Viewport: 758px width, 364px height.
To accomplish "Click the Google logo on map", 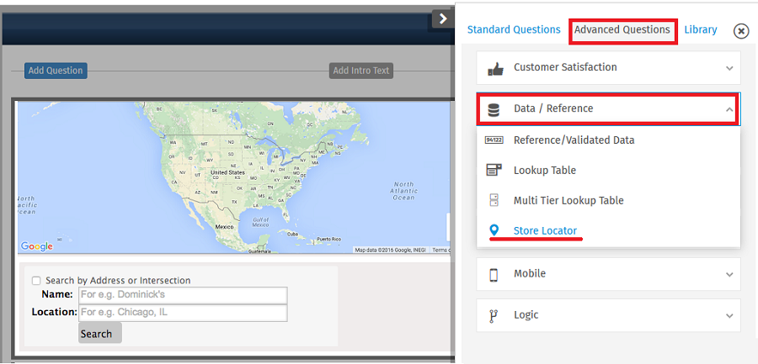I will point(36,246).
